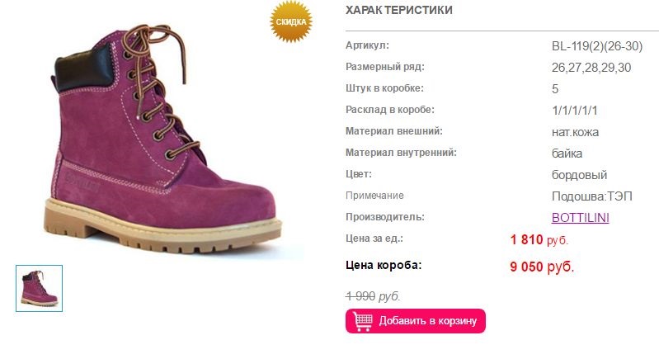The width and height of the screenshot is (659, 359).
Task: Click the gold СКИДКА discount badge
Action: (x=291, y=21)
